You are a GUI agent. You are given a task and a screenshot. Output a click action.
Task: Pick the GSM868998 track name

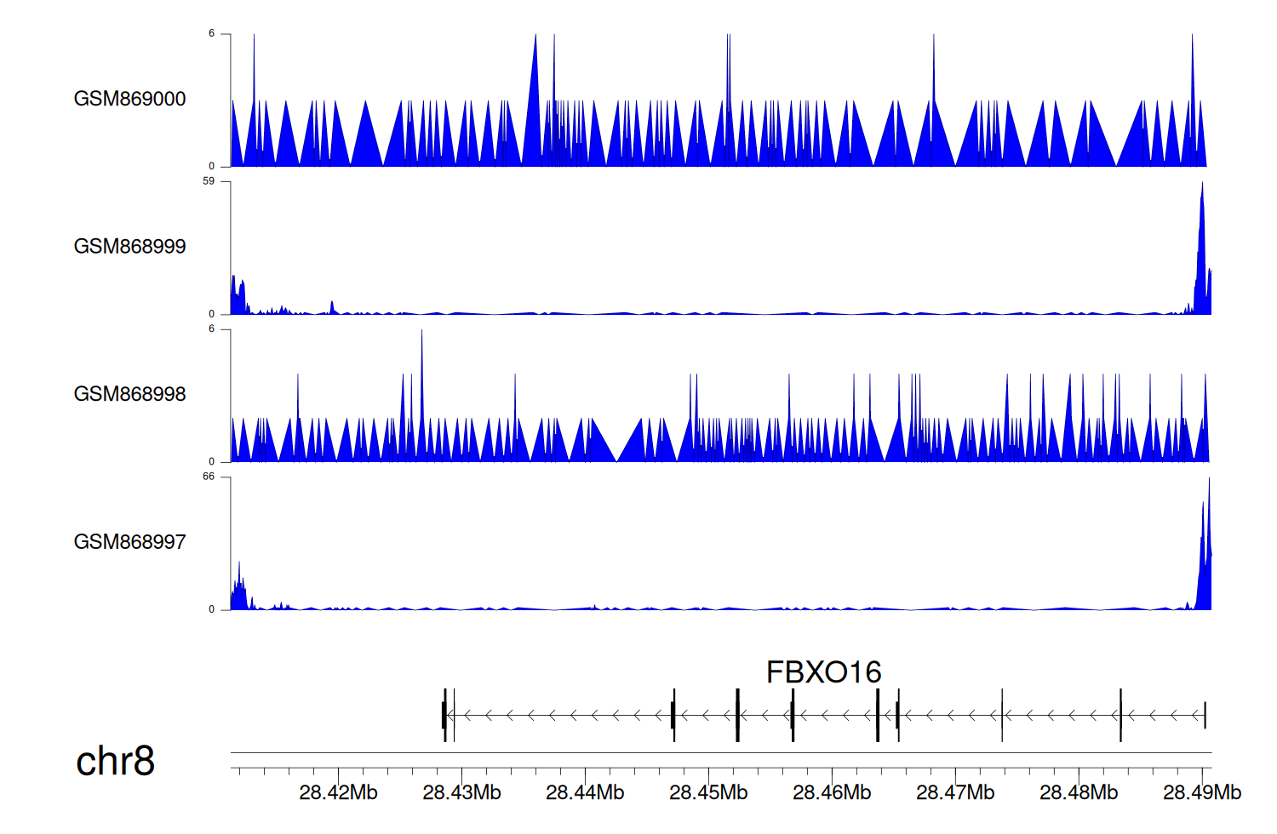coord(129,394)
